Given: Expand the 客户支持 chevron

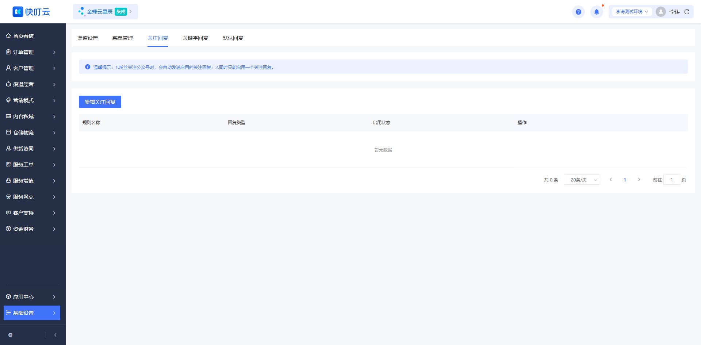Looking at the screenshot, I should [54, 213].
